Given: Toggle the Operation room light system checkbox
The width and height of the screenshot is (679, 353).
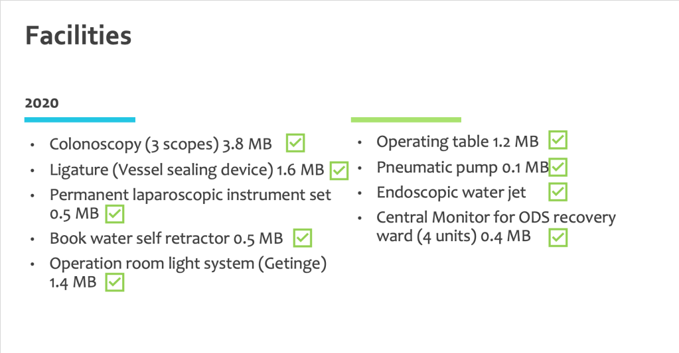Looking at the screenshot, I should 115,283.
